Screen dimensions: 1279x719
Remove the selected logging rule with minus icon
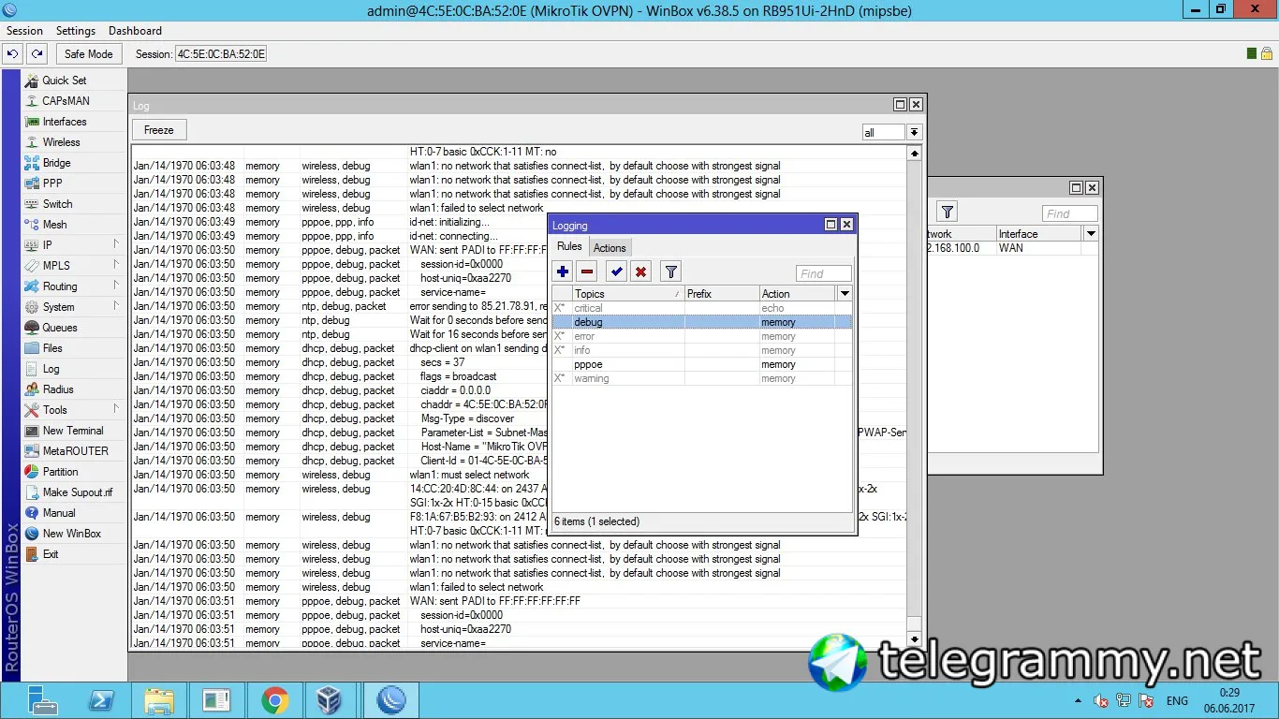point(587,272)
